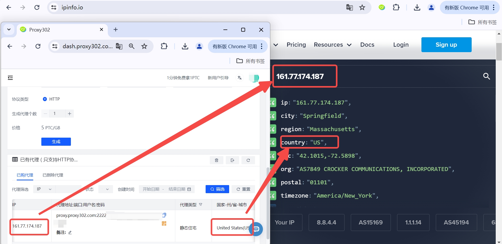
Task: Click the 生成 generate button
Action: point(56,142)
